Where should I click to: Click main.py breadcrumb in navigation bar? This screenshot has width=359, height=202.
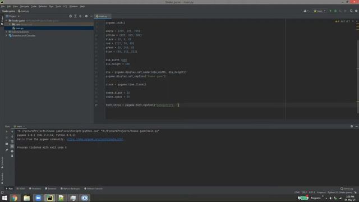[24, 11]
